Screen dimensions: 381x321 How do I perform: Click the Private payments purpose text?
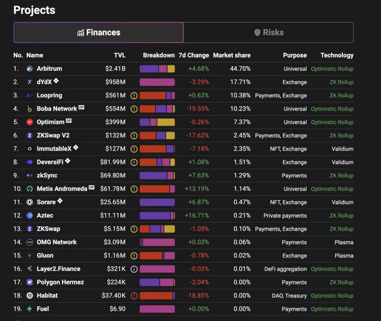(x=285, y=215)
